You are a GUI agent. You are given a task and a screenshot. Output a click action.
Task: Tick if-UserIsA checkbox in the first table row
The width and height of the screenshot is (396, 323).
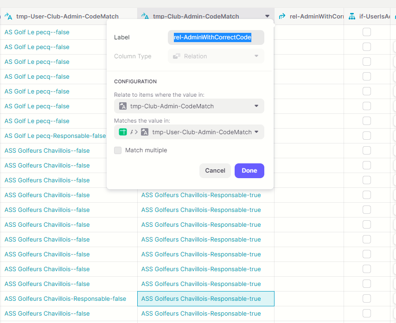click(x=367, y=32)
